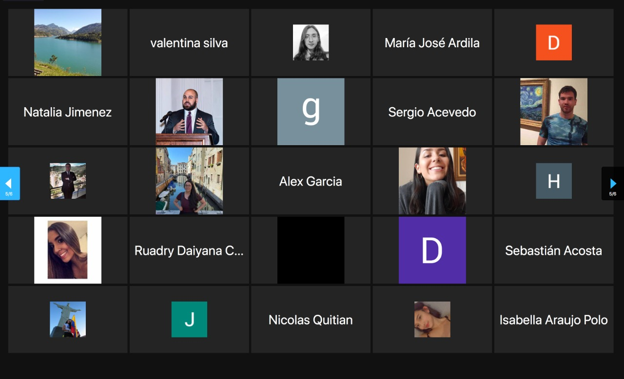Select the orange D avatar tile
Viewport: 624px width, 379px height.
(553, 42)
